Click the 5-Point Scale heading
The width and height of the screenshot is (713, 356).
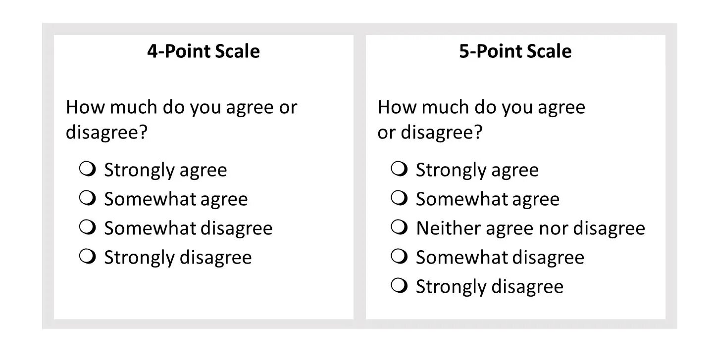(515, 51)
